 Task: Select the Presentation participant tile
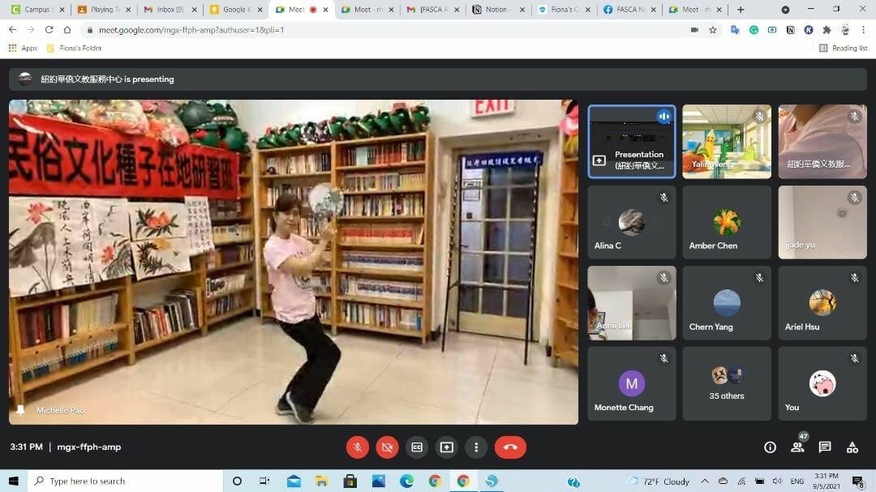pyautogui.click(x=632, y=142)
